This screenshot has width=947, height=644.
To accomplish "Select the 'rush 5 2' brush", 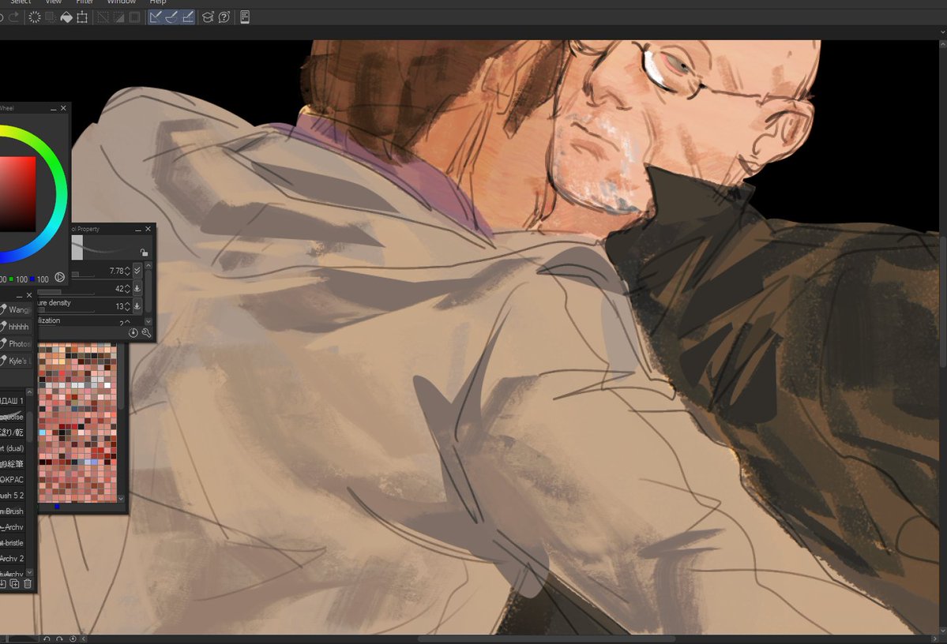I will 12,496.
